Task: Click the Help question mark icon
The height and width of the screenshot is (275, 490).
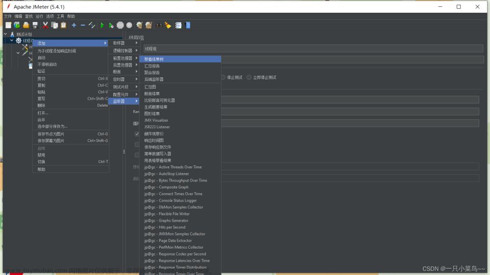Action: click(x=188, y=25)
